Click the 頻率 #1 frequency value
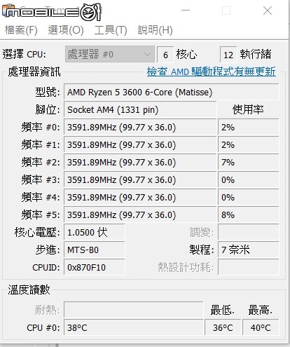The width and height of the screenshot is (290, 347). 140,144
